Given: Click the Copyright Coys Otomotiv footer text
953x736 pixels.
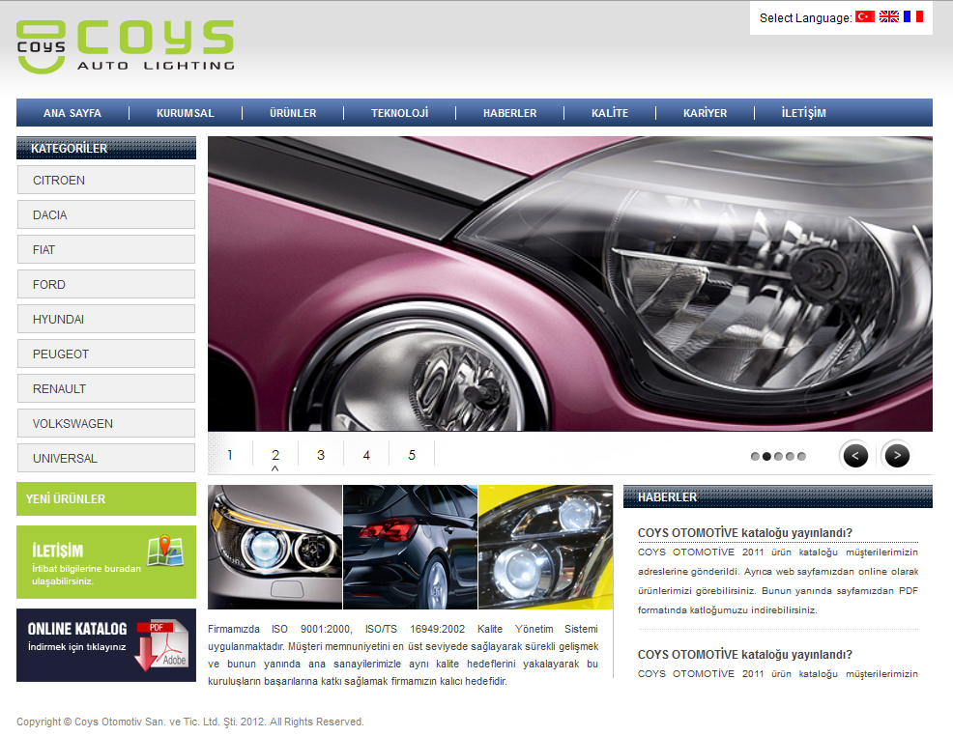Looking at the screenshot, I should point(190,722).
